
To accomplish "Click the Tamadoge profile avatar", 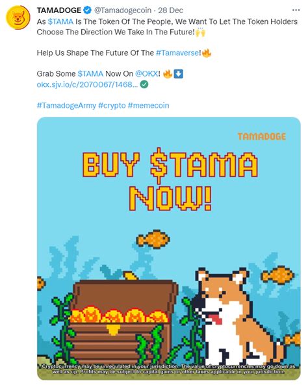I will click(18, 18).
